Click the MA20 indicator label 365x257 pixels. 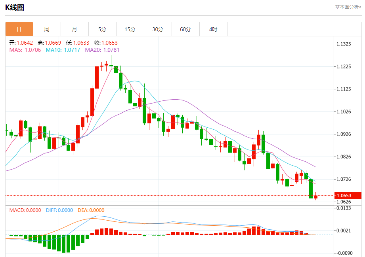pyautogui.click(x=102, y=50)
